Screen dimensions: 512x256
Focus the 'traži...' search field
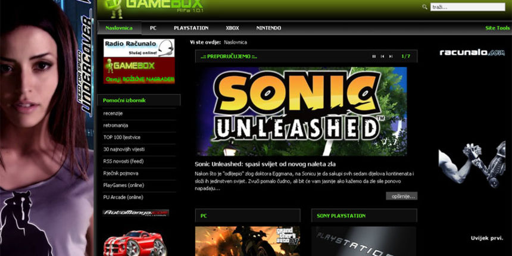tap(467, 7)
